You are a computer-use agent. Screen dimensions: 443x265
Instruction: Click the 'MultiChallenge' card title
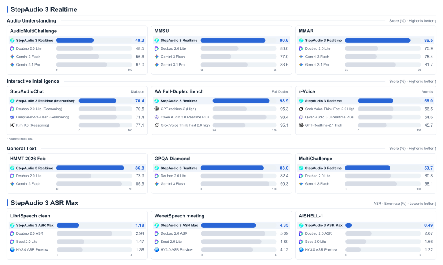(x=315, y=159)
